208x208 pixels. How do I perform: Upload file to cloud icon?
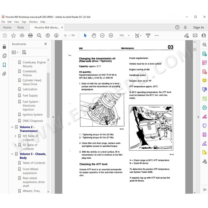pos(22,35)
